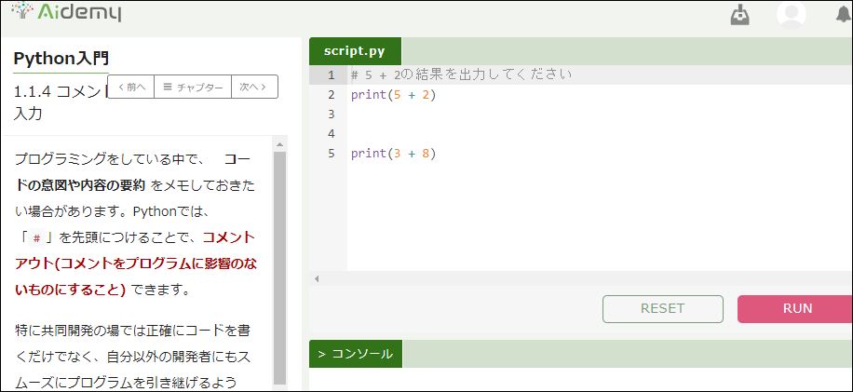Image resolution: width=853 pixels, height=392 pixels.
Task: Go to previous lesson with 前へ button
Action: pyautogui.click(x=131, y=87)
